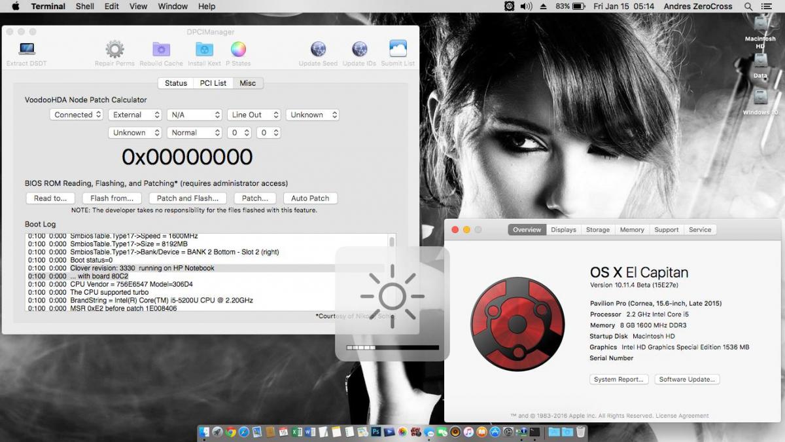785x442 pixels.
Task: Expand the Connected dropdown
Action: click(x=77, y=115)
